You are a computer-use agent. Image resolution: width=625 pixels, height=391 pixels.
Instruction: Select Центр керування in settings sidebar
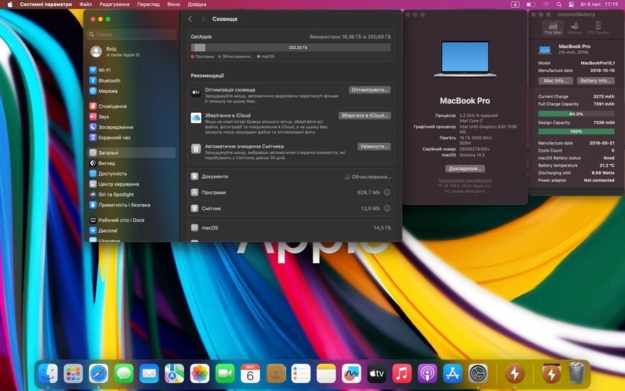[131, 184]
